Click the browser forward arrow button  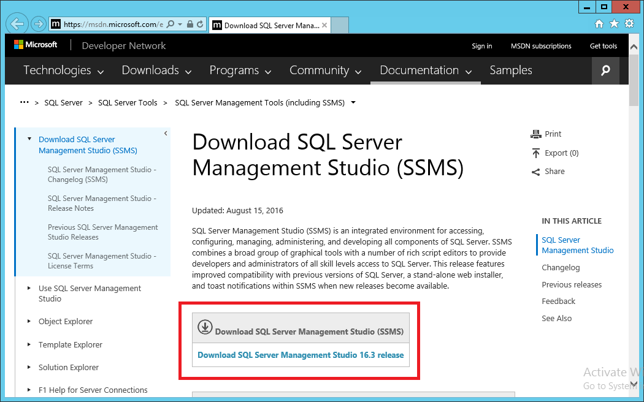38,24
